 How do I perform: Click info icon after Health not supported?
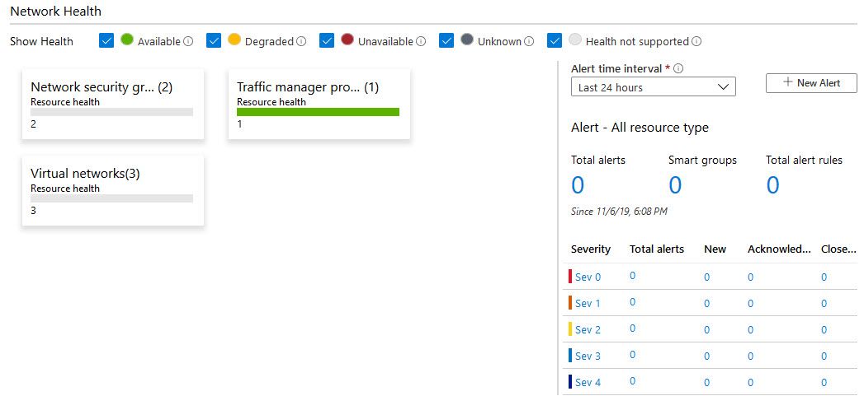tap(696, 41)
